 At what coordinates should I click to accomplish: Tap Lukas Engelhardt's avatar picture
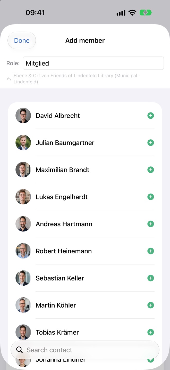pyautogui.click(x=23, y=197)
